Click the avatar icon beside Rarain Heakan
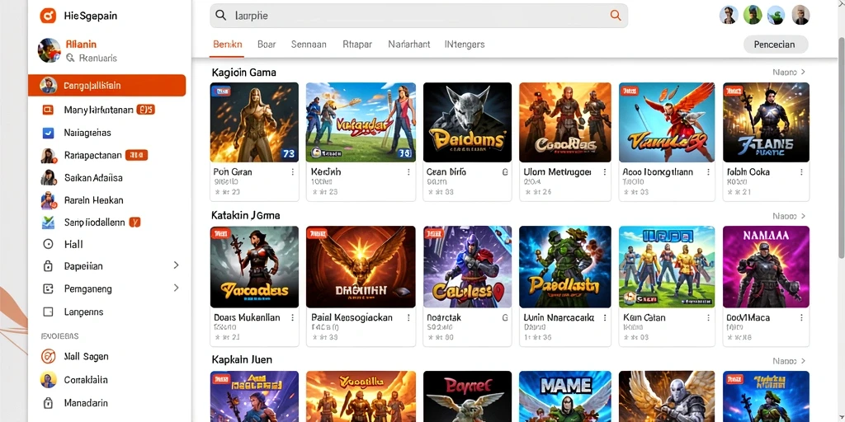The image size is (845, 422). click(x=48, y=200)
